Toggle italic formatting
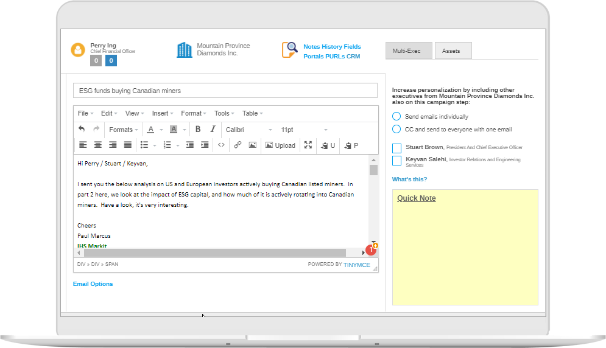606x348 pixels. (213, 129)
